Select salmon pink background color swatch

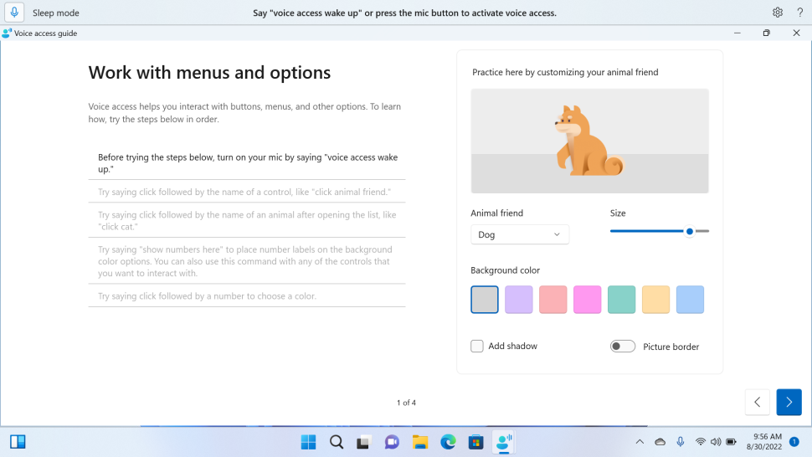click(552, 299)
